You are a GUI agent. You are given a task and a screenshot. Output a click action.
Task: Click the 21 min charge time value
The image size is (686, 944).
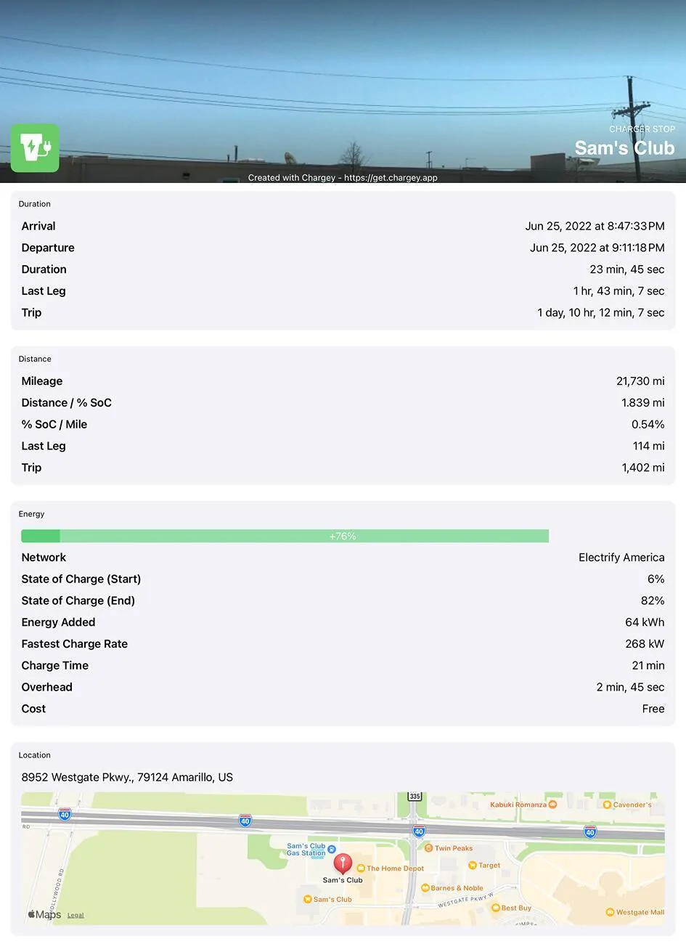pos(648,665)
